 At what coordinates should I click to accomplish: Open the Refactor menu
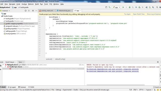31,4
